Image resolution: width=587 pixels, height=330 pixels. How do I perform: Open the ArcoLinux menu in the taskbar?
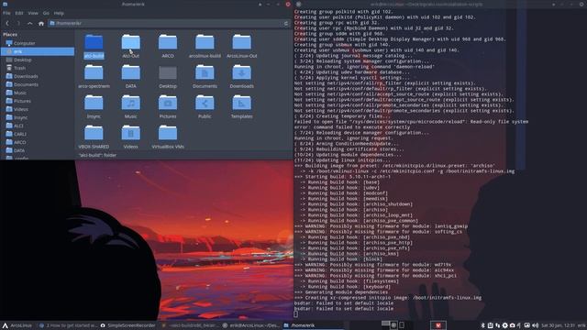[17, 325]
